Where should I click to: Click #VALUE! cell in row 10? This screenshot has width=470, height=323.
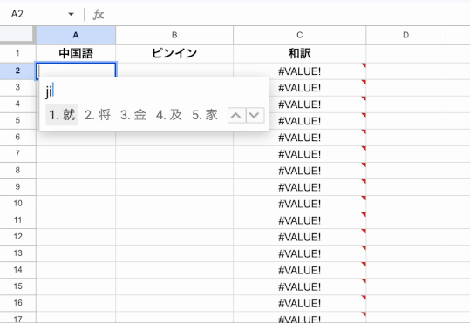pyautogui.click(x=299, y=204)
